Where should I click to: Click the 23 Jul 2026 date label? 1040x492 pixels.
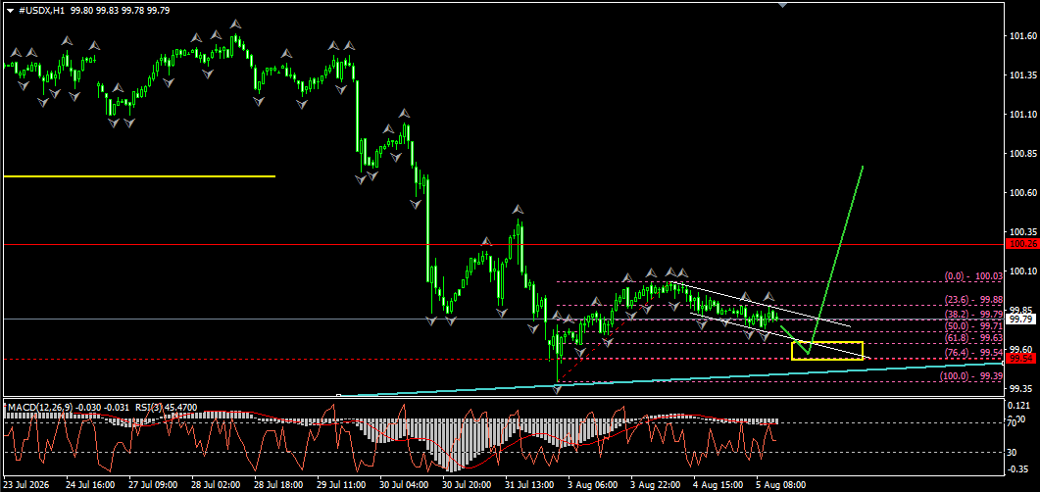(26, 485)
